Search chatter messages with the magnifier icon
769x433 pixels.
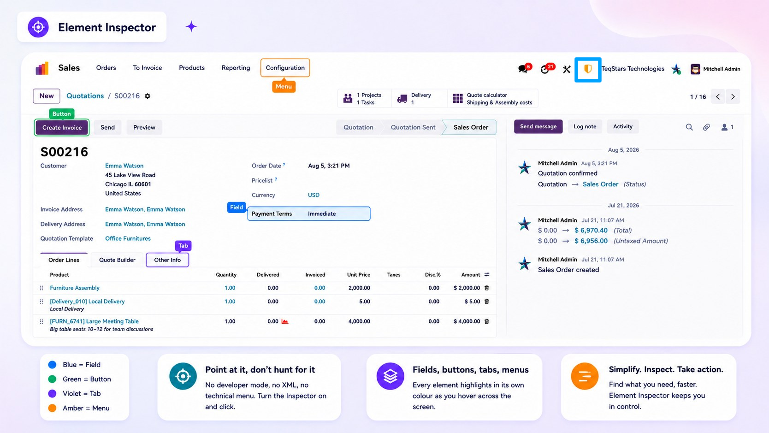coord(689,127)
